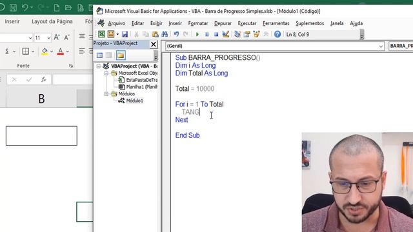
Task: Click View Object icon in Project pane
Action: point(109,55)
